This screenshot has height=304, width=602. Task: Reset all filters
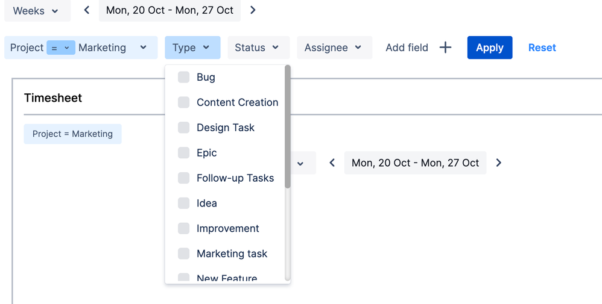tap(542, 48)
